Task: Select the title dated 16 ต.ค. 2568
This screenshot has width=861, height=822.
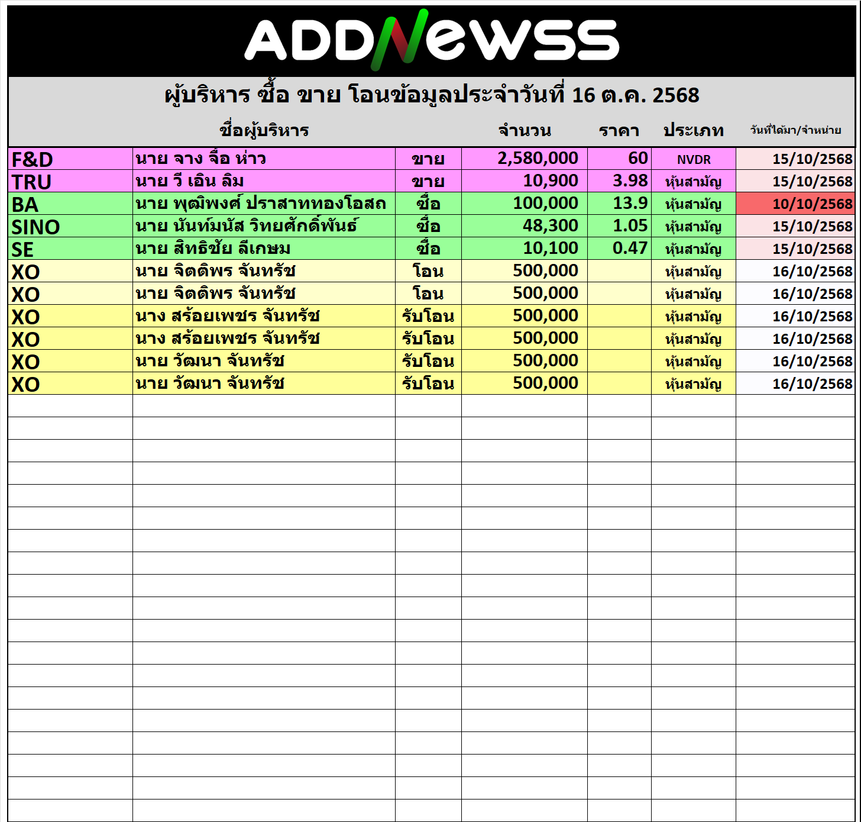Action: [x=432, y=95]
